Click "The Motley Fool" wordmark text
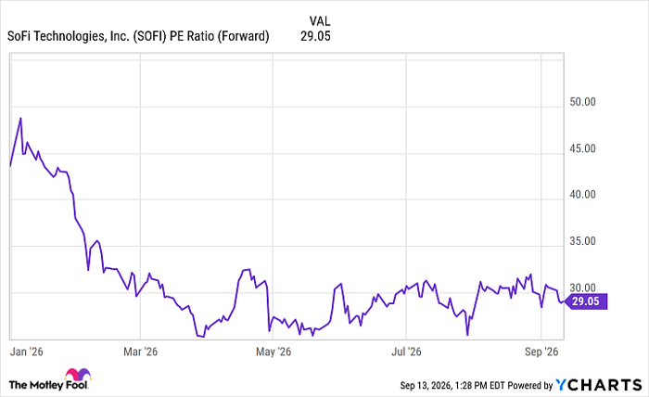The height and width of the screenshot is (397, 649). tap(48, 385)
